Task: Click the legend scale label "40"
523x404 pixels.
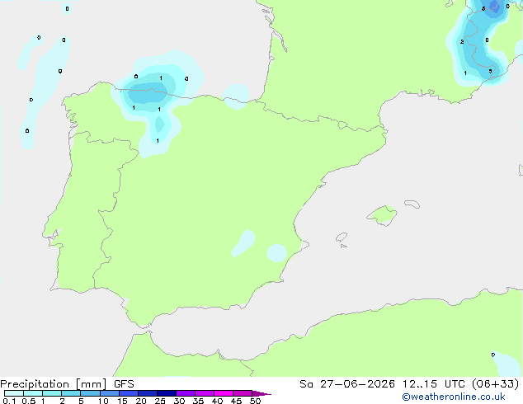Action: (217, 401)
